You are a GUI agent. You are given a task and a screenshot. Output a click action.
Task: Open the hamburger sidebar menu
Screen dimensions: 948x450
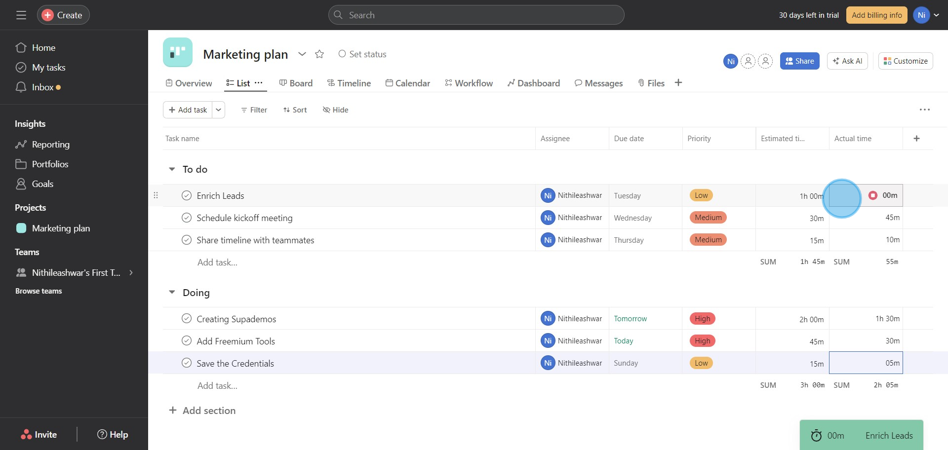[x=21, y=15]
